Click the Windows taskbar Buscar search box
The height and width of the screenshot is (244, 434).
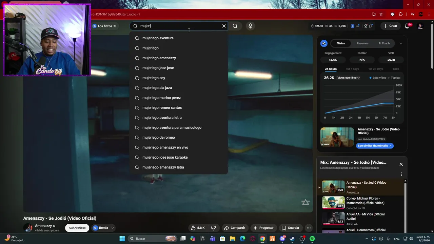pos(153,239)
